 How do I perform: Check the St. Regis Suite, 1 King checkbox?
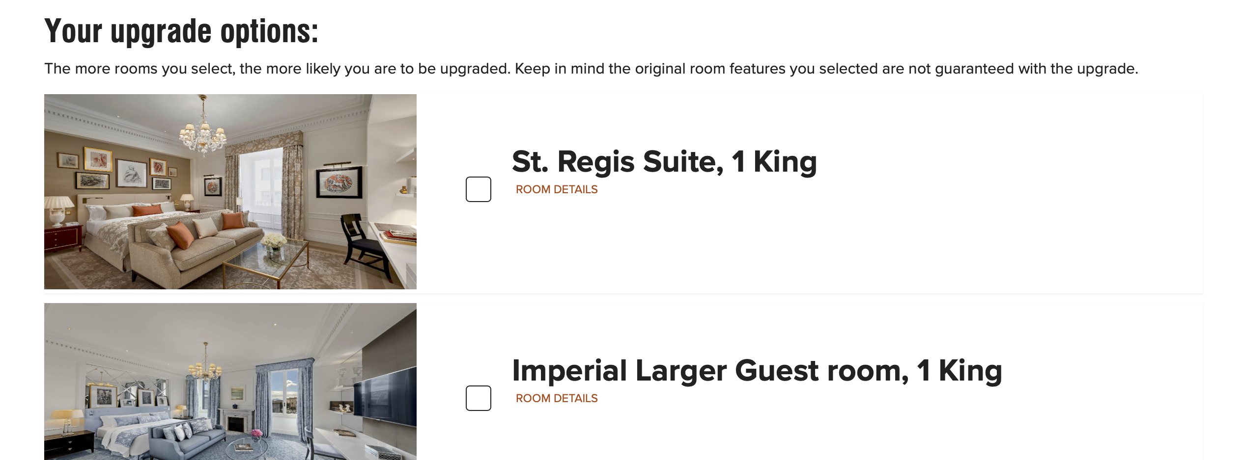(478, 189)
